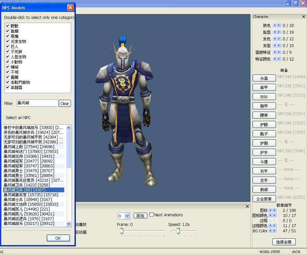This screenshot has width=307, height=255.
Task: Select 暴风城士兵 [18948] list entry
Action: (34, 199)
